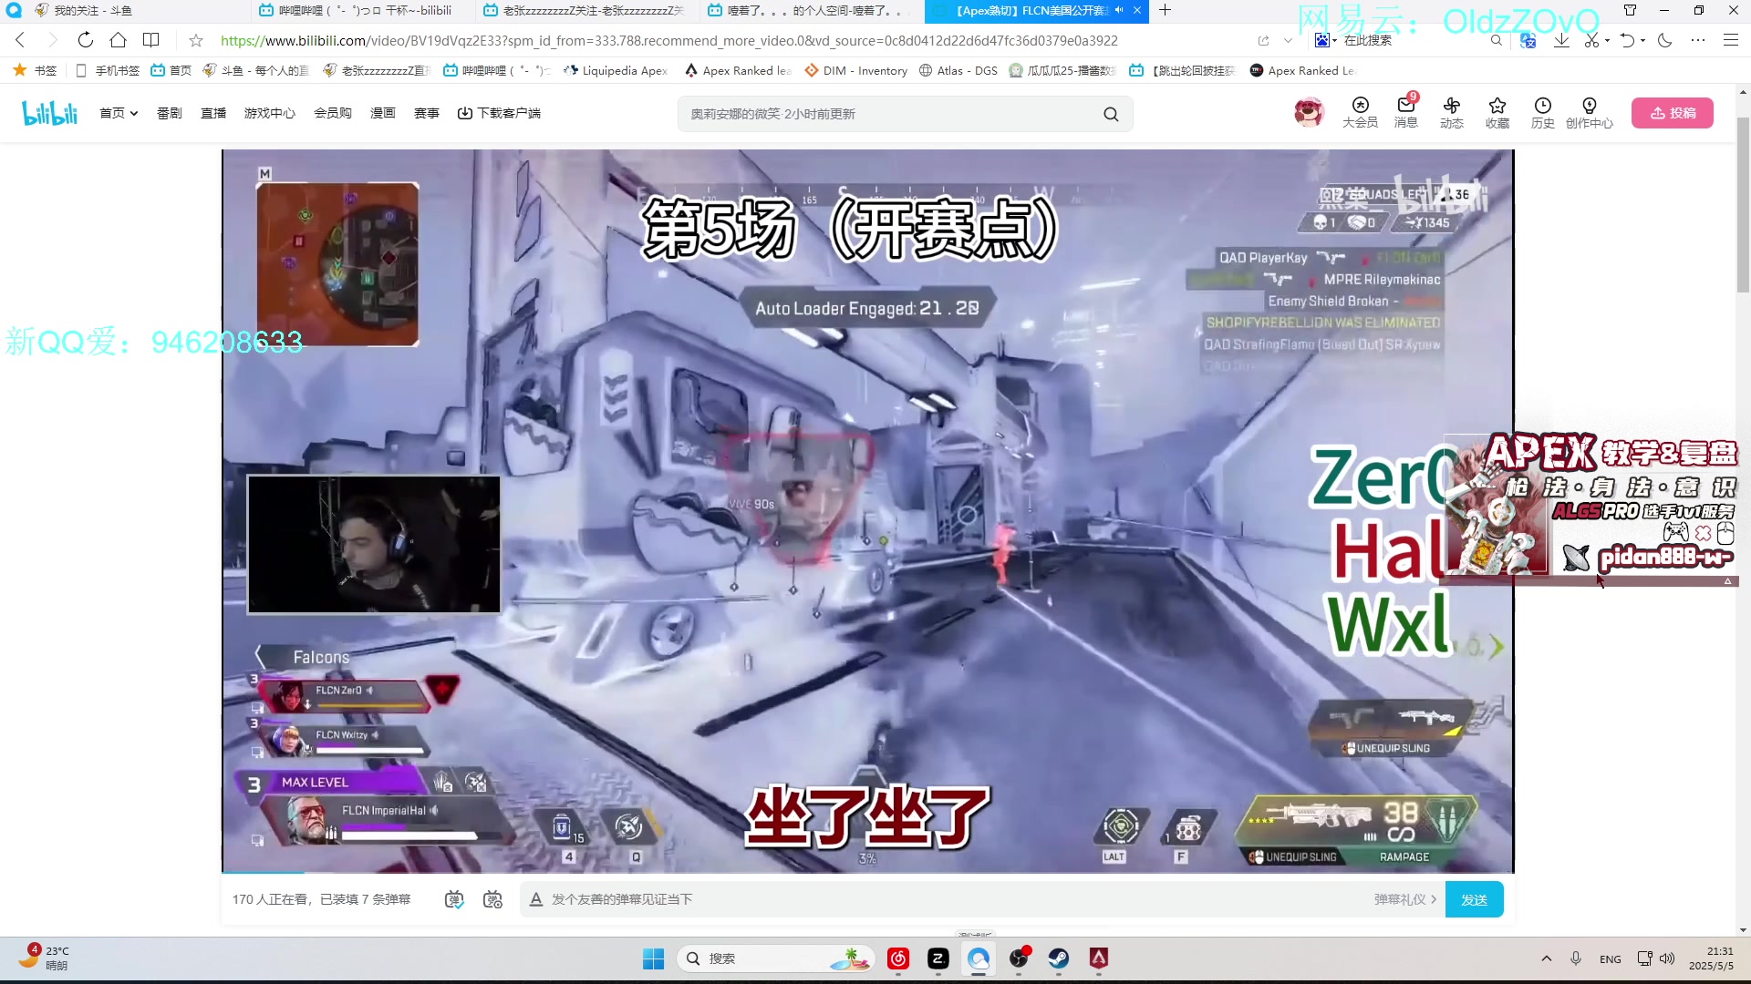1751x984 pixels.
Task: Open 直播 live navigation item
Action: coord(212,113)
